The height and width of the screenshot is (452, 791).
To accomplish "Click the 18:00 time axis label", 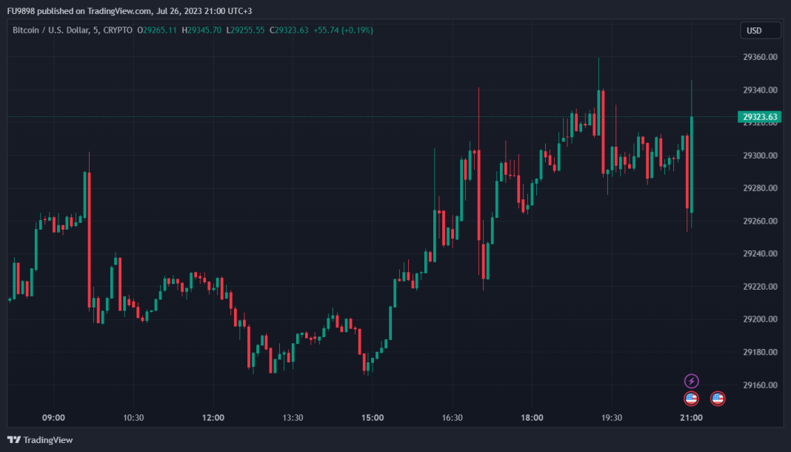I will (x=532, y=418).
